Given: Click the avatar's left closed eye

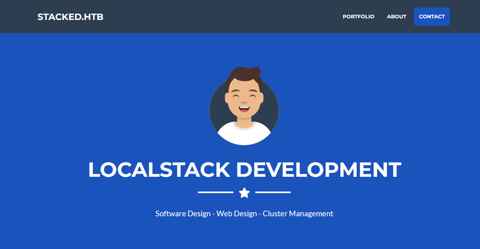Looking at the screenshot, I should pyautogui.click(x=235, y=96).
